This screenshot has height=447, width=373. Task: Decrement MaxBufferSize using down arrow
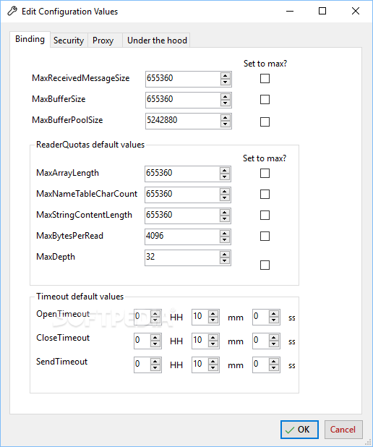225,103
